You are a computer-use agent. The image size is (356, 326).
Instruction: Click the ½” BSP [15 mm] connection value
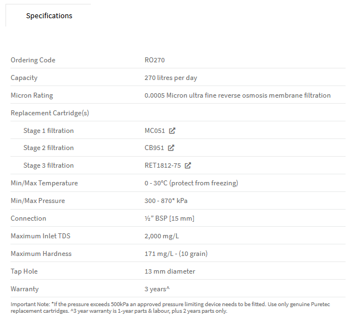pos(169,218)
